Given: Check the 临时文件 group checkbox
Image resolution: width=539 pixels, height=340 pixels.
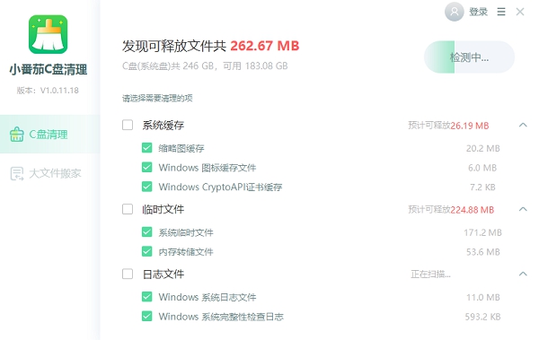Looking at the screenshot, I should click(128, 209).
